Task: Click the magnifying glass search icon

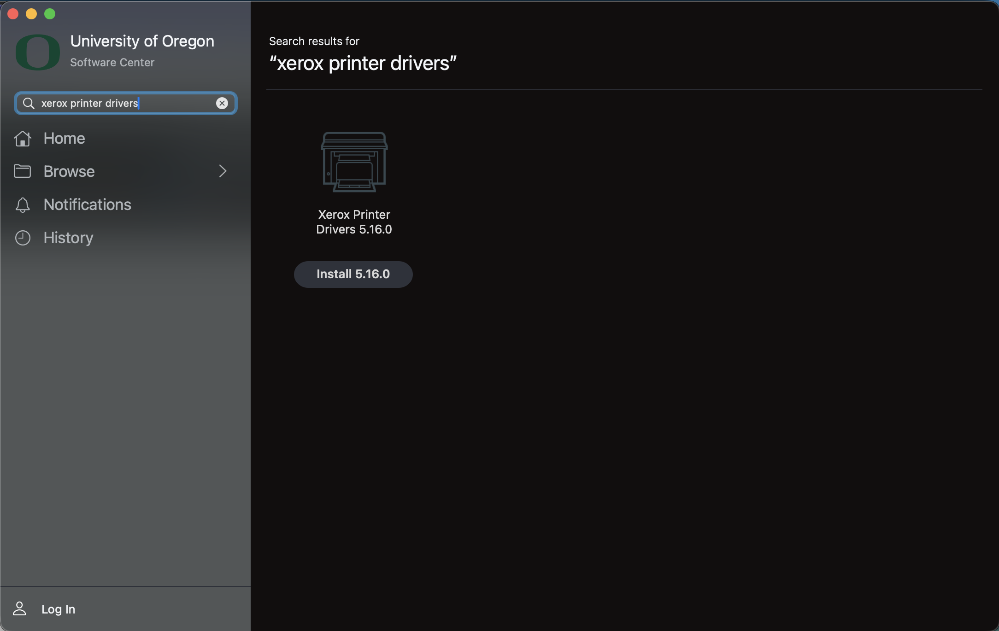Action: (28, 103)
